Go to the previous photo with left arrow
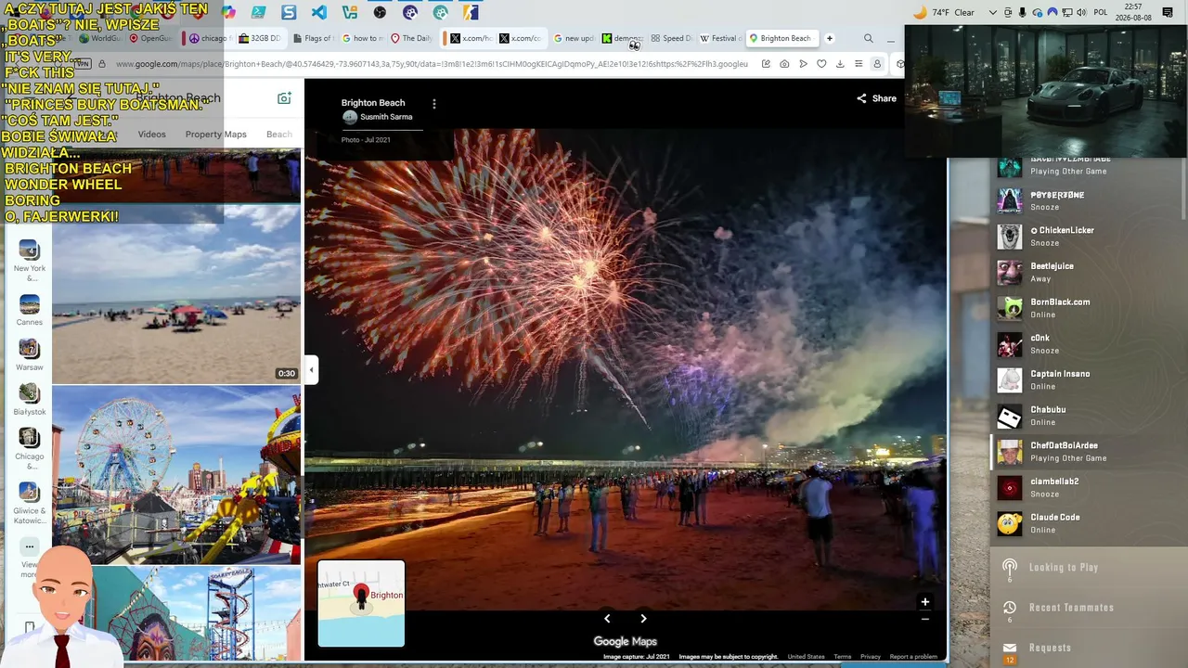This screenshot has width=1188, height=668. [607, 619]
